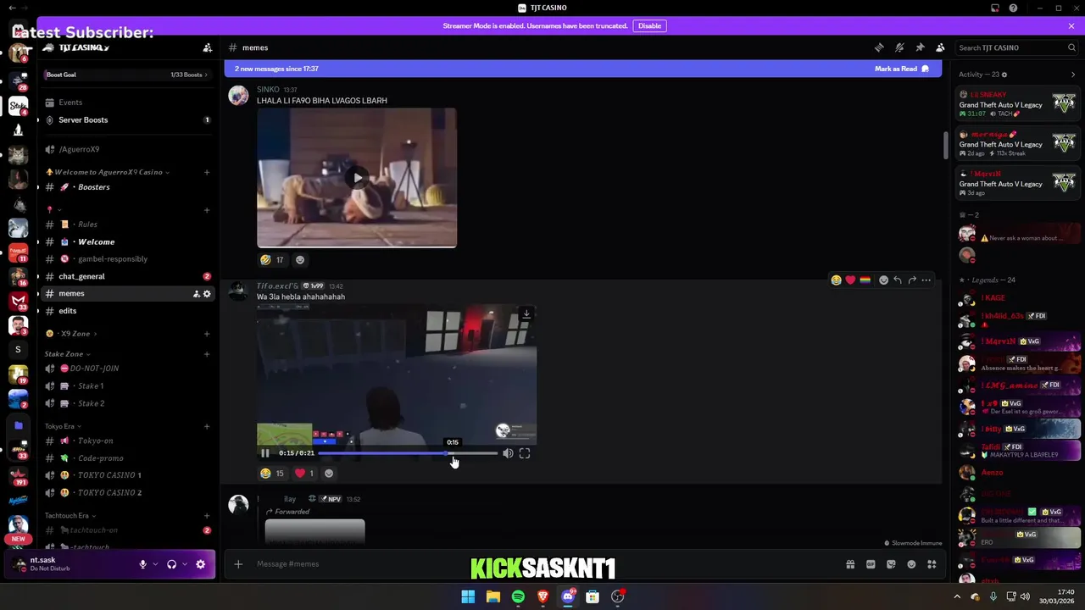Mute microphone in user panel
1085x610 pixels.
tap(142, 564)
